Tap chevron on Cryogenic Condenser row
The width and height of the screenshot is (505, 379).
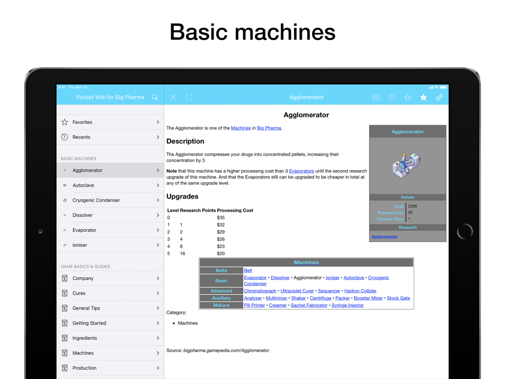(x=158, y=200)
